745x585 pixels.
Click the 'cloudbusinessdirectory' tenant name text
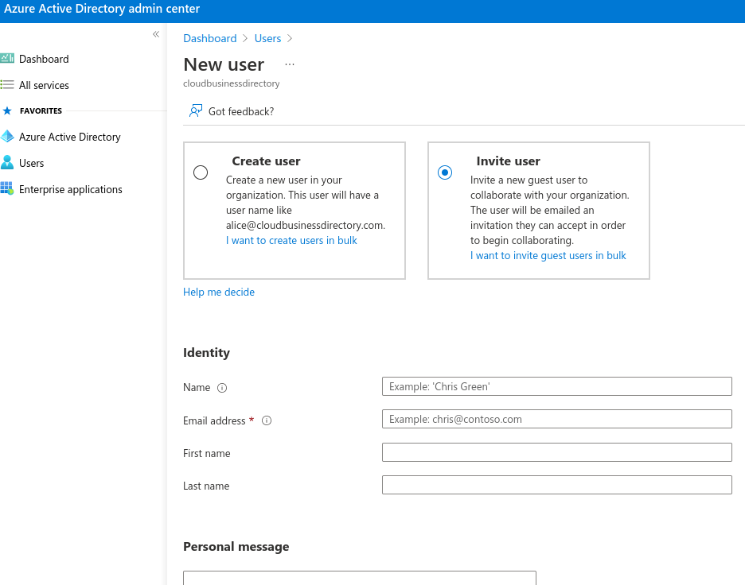click(x=232, y=83)
